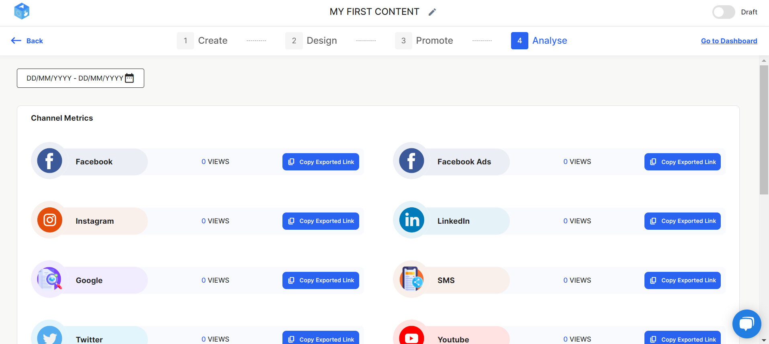769x344 pixels.
Task: Click the Youtube play icon
Action: coord(411,336)
